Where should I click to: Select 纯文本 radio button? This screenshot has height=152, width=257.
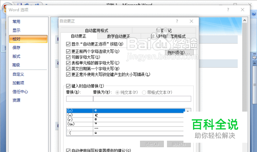pos(117,93)
